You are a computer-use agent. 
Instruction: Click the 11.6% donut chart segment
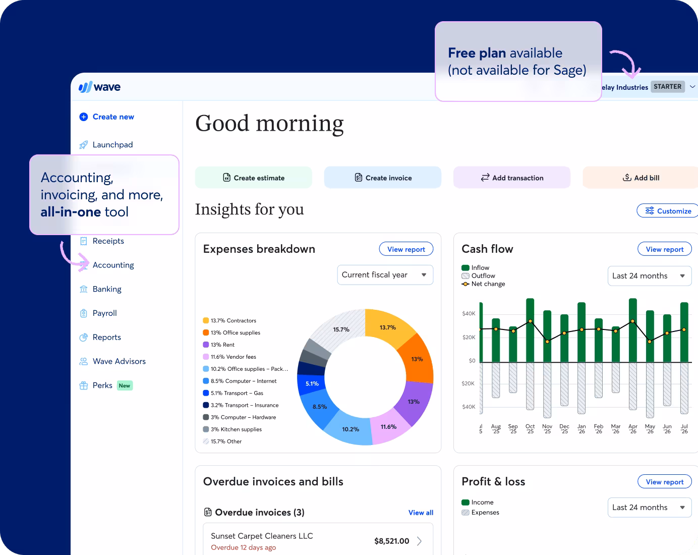(388, 427)
